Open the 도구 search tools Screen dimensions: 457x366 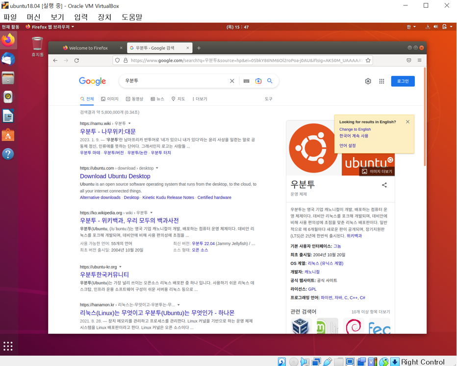(x=268, y=99)
